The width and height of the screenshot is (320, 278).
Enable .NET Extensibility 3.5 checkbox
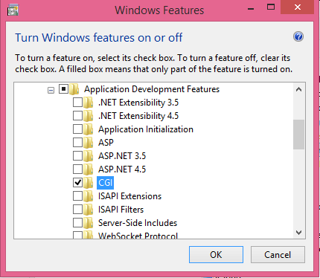77,102
